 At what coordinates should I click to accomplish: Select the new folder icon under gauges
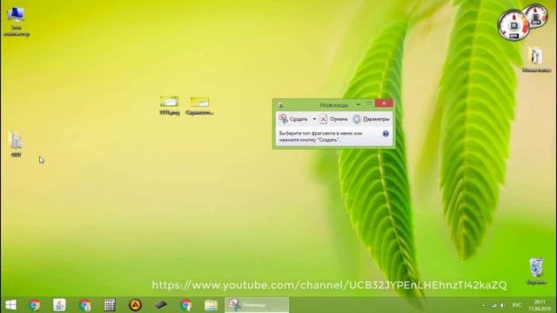click(x=536, y=59)
